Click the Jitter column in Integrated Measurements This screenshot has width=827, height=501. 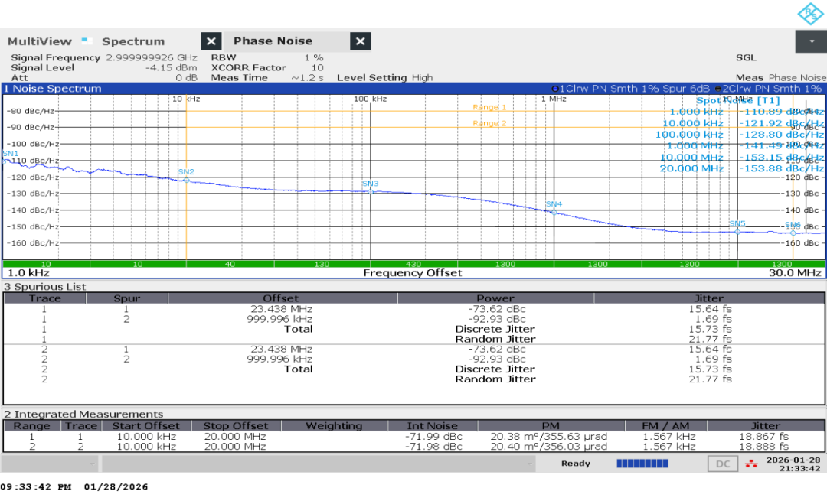pos(765,426)
